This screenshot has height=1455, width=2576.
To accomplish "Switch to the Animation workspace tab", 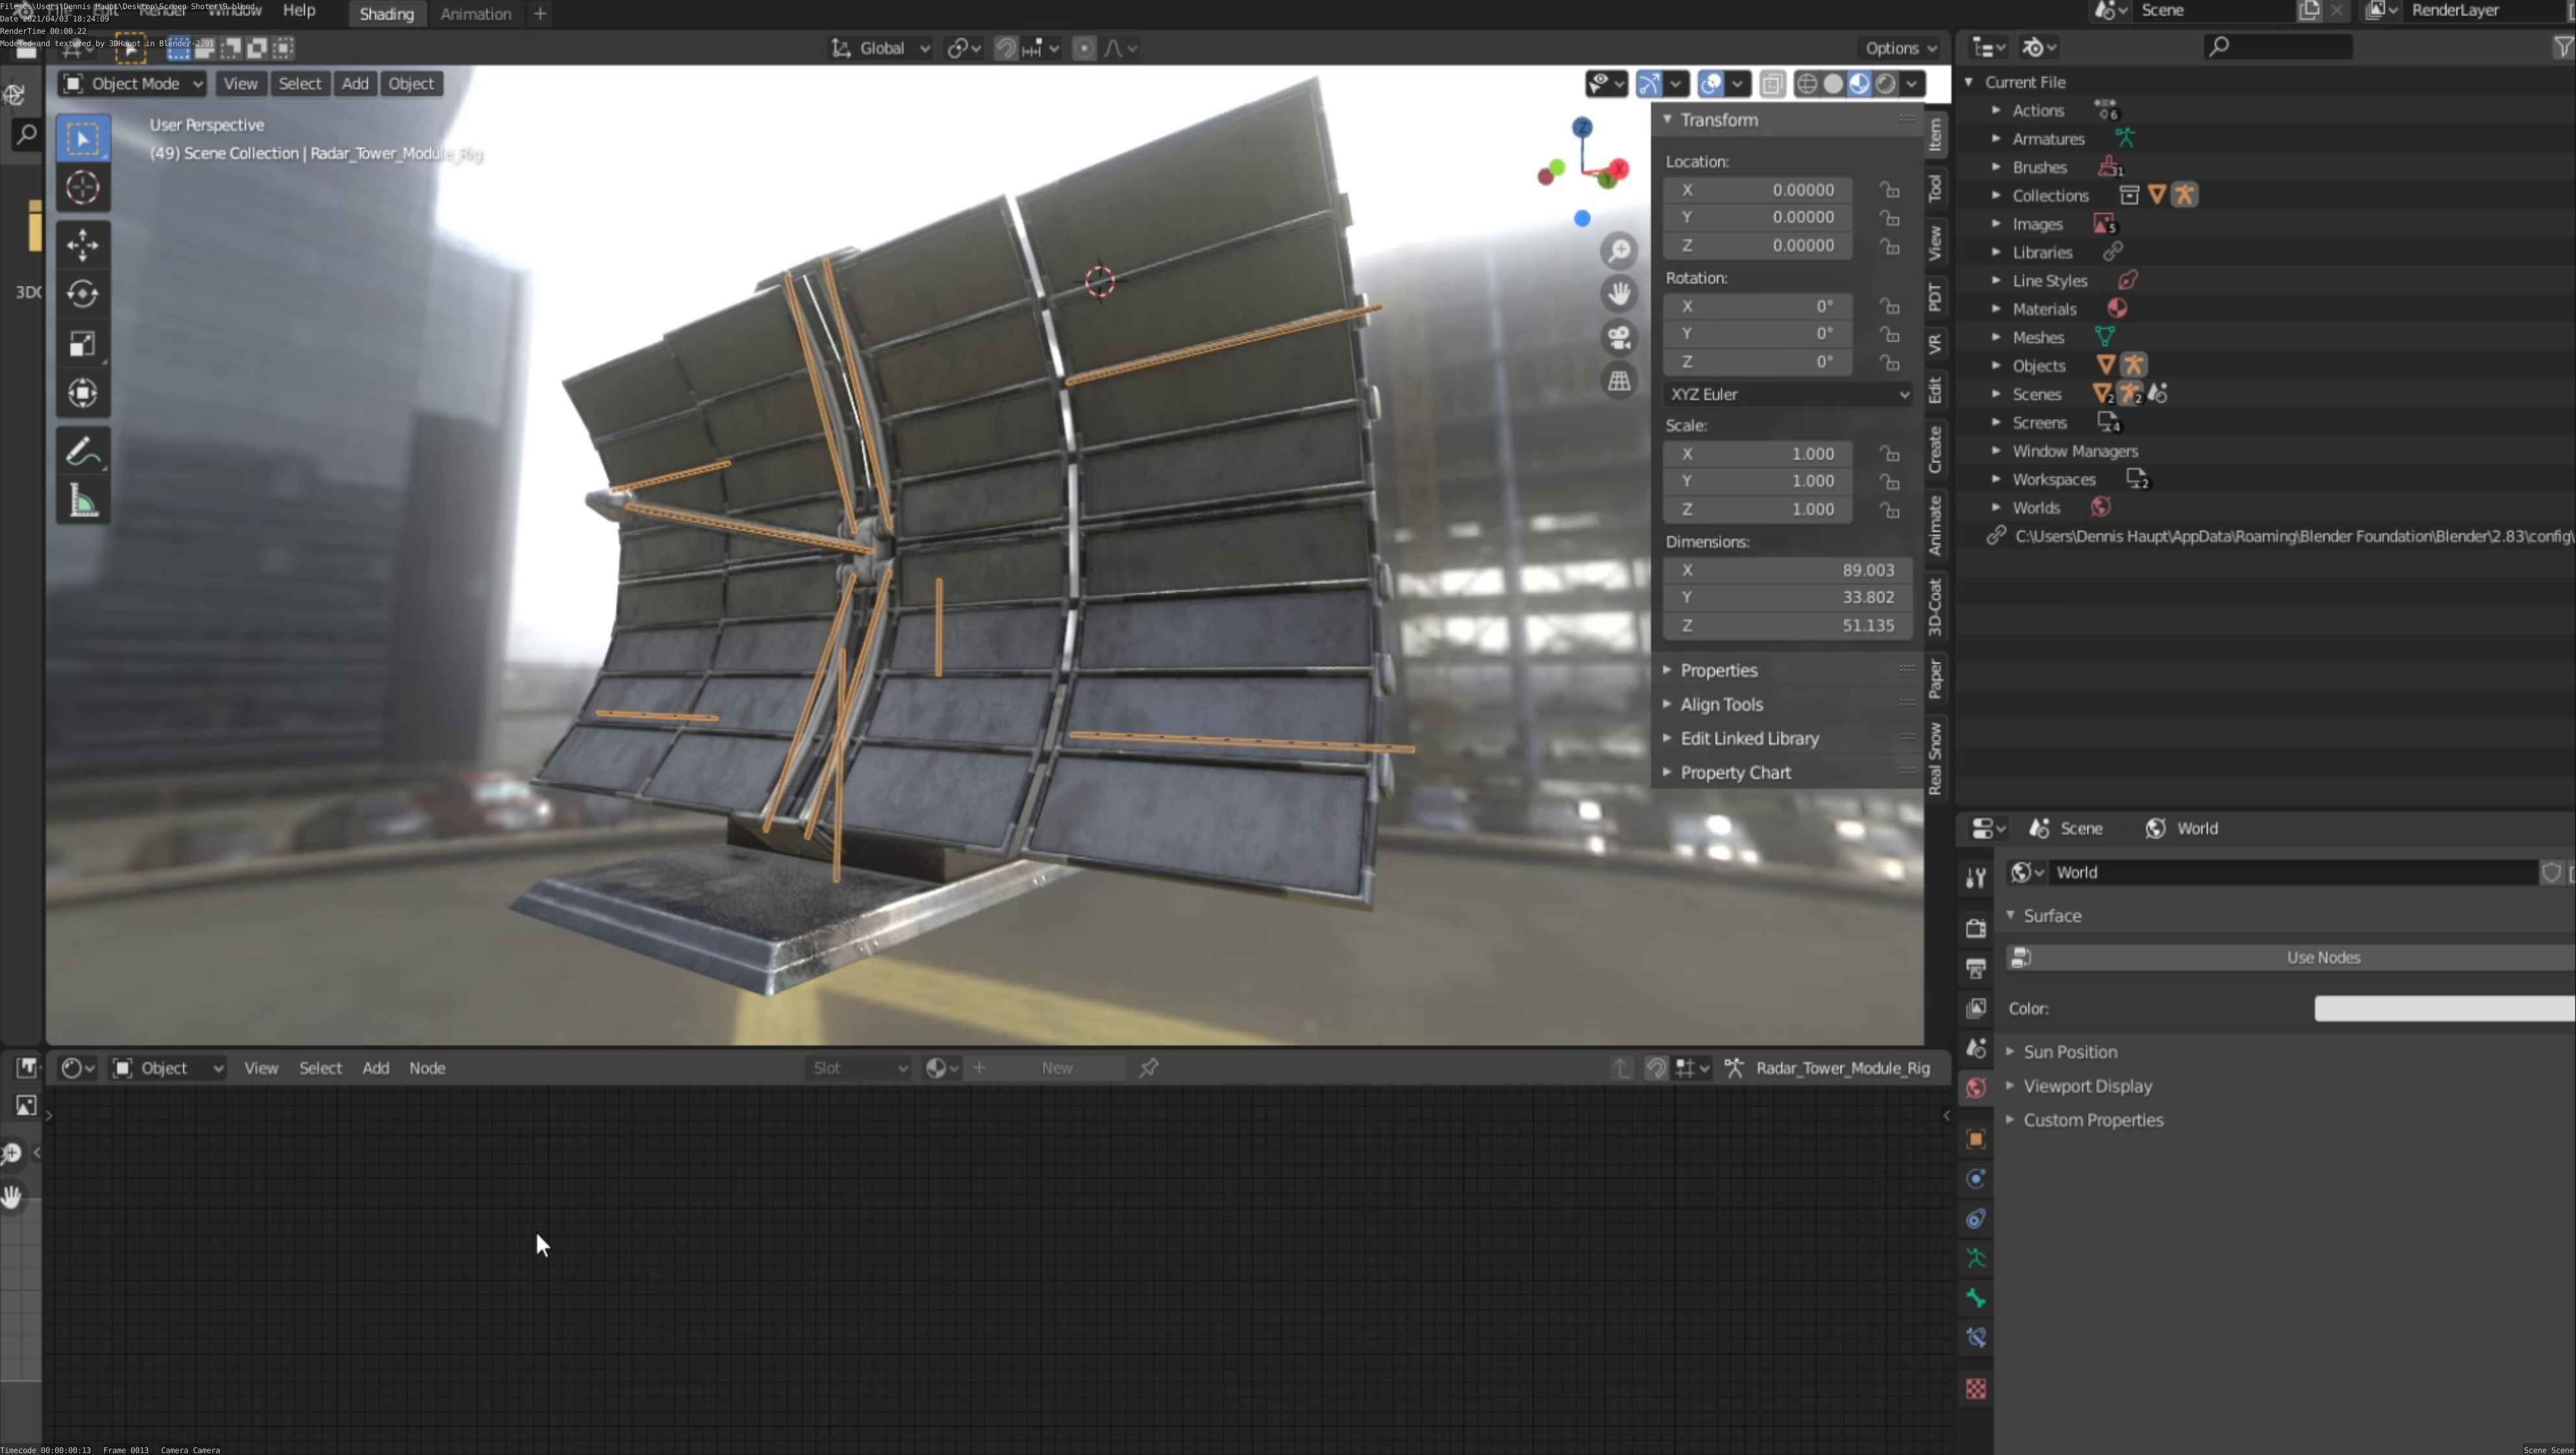I will pyautogui.click(x=475, y=14).
